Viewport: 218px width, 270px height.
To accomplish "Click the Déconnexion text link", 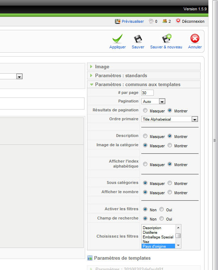I will coord(193,21).
